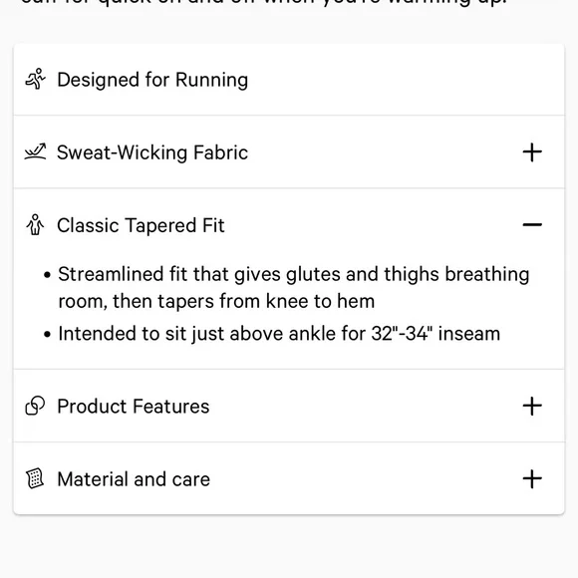The width and height of the screenshot is (578, 578).
Task: Click the Designed for Running row
Action: click(x=289, y=80)
